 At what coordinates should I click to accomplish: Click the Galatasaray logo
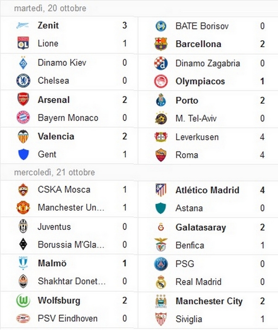[161, 227]
